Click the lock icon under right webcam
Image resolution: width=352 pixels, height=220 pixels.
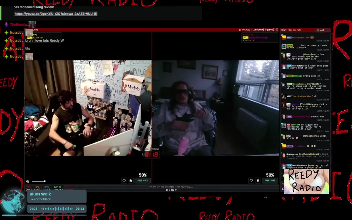258,180
